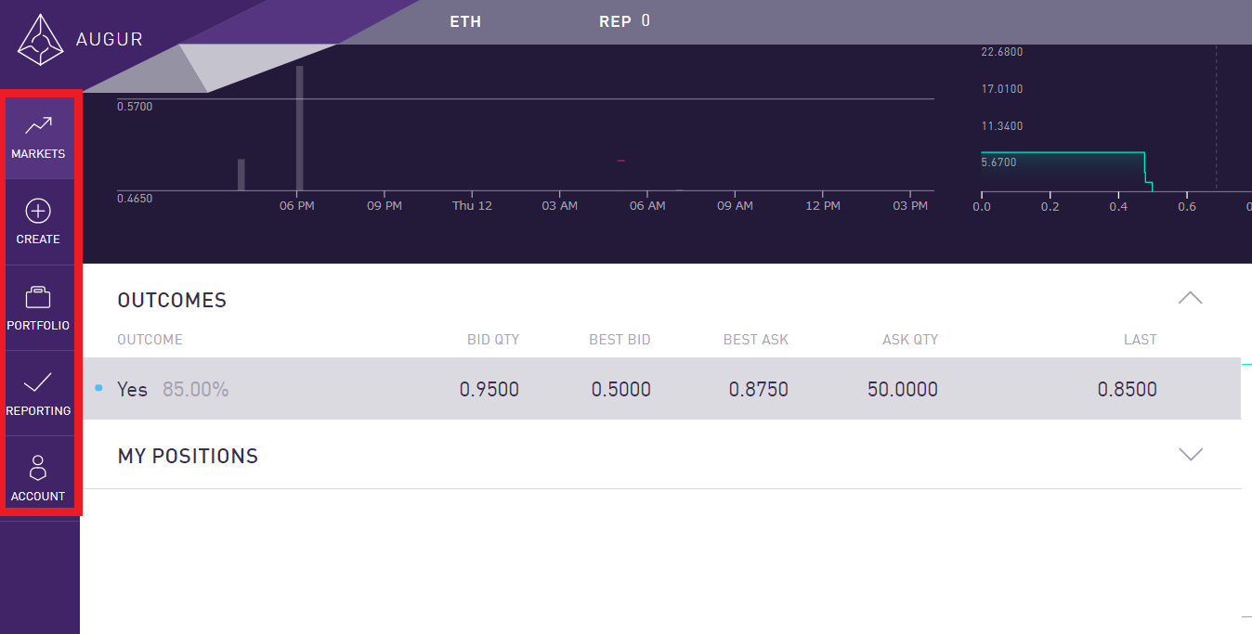The height and width of the screenshot is (634, 1252).
Task: Click the LAST column header
Action: pyautogui.click(x=1141, y=340)
